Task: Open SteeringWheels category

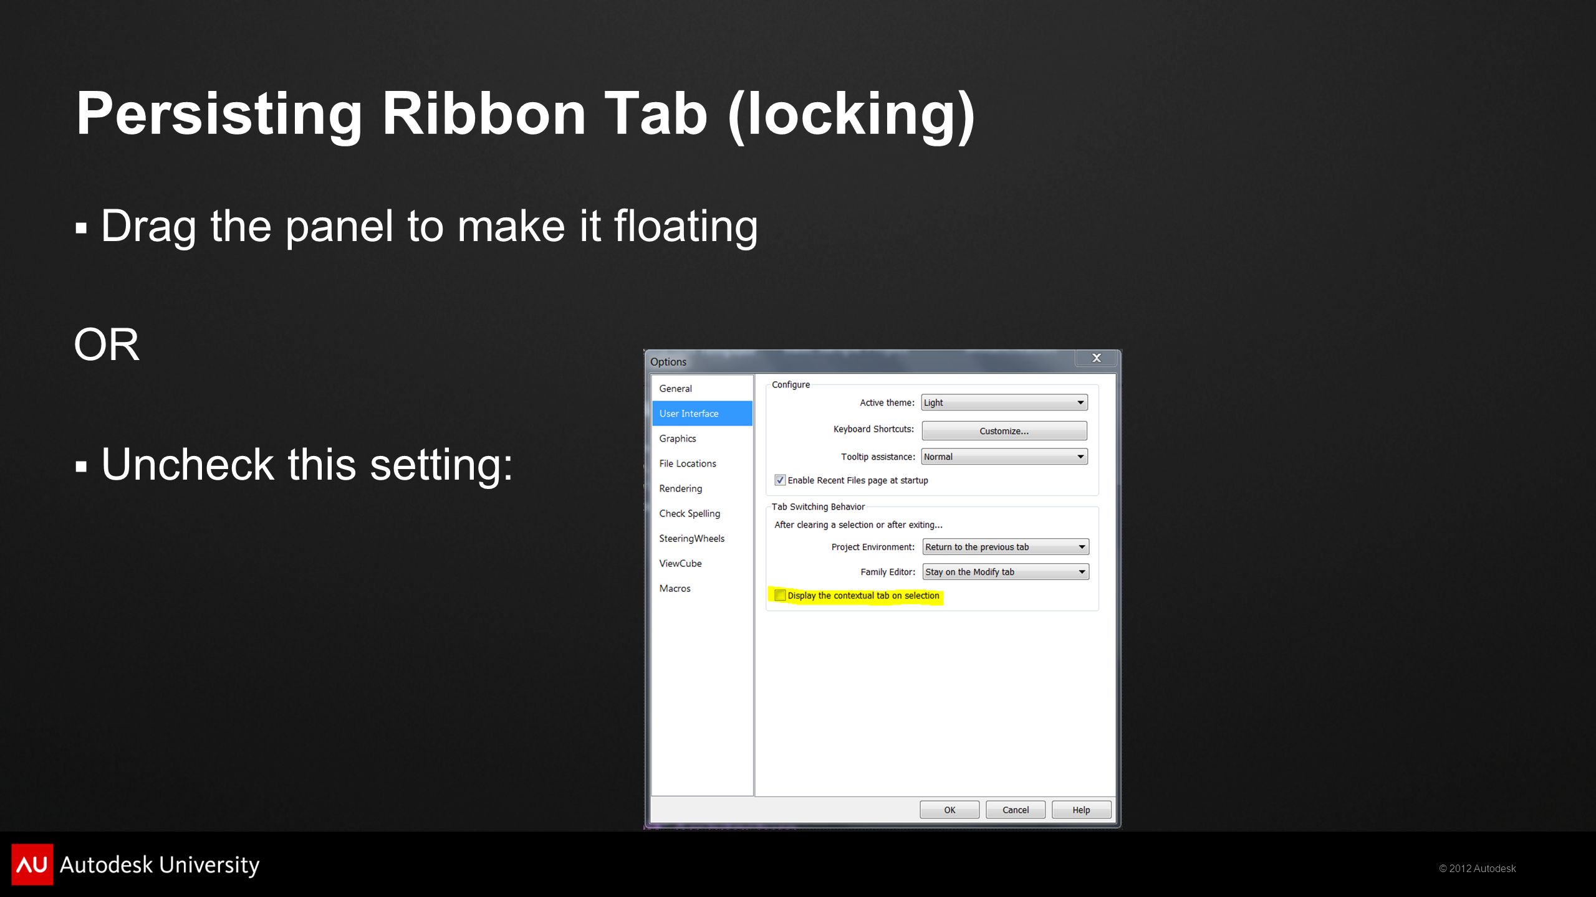Action: (x=702, y=538)
